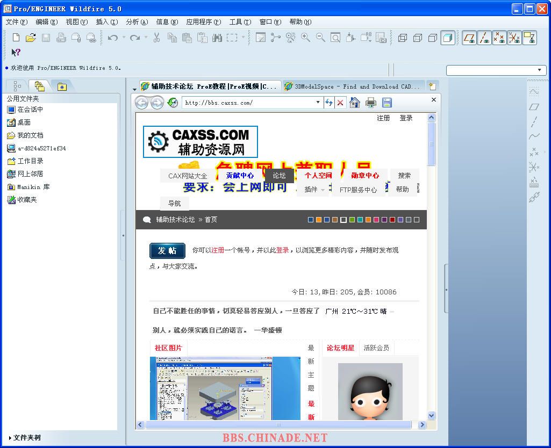Expand the 文件夹树 folder tree
551x448 pixels.
10,438
